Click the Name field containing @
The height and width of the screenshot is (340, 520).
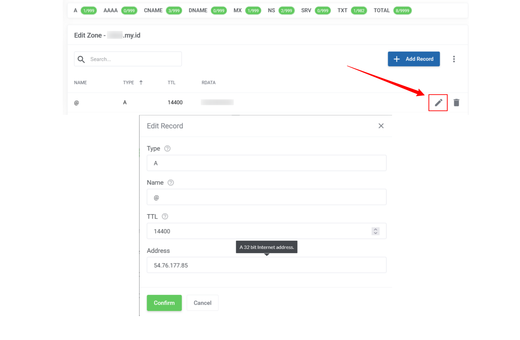(266, 197)
